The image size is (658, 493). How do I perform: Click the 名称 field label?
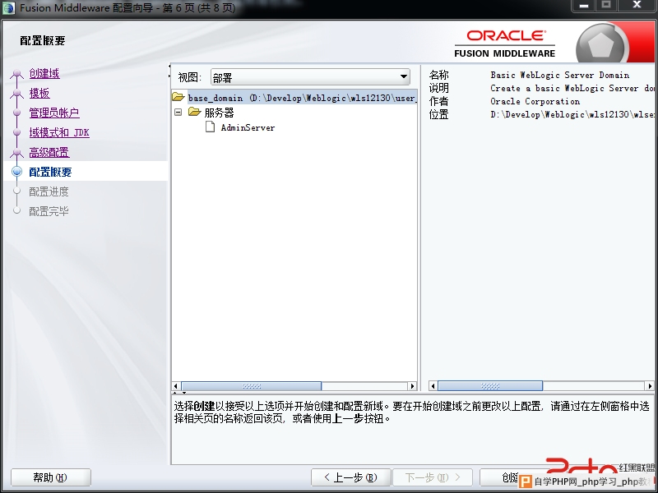tap(439, 75)
